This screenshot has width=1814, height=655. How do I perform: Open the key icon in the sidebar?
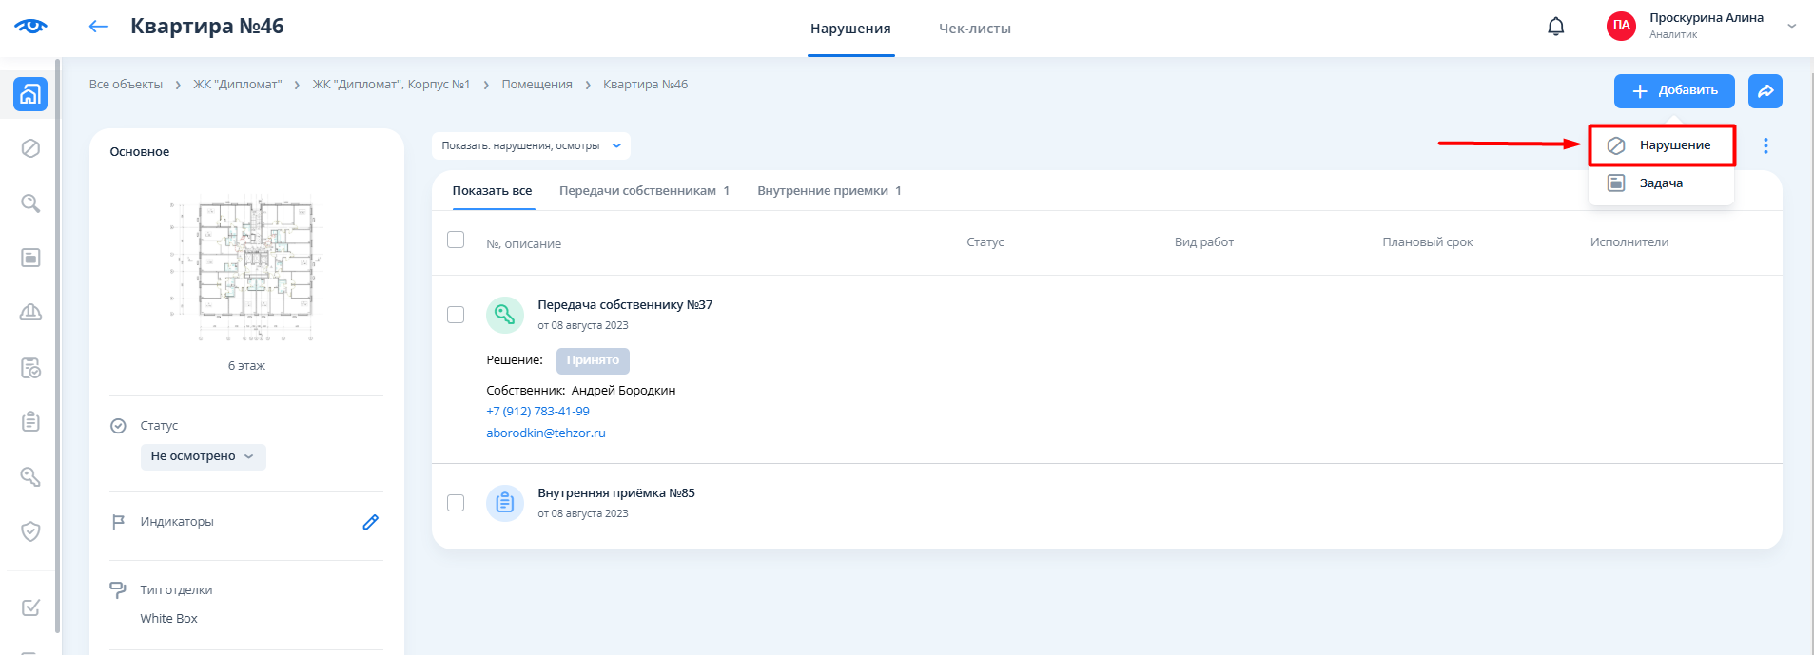click(30, 476)
